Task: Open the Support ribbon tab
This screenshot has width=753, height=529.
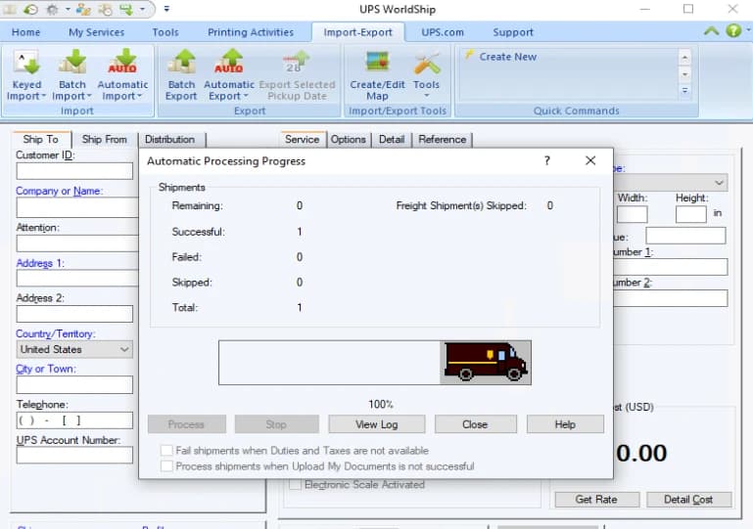Action: point(513,32)
